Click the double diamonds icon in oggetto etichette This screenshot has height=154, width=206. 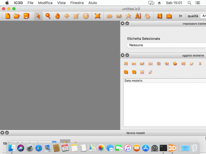[x=167, y=63]
